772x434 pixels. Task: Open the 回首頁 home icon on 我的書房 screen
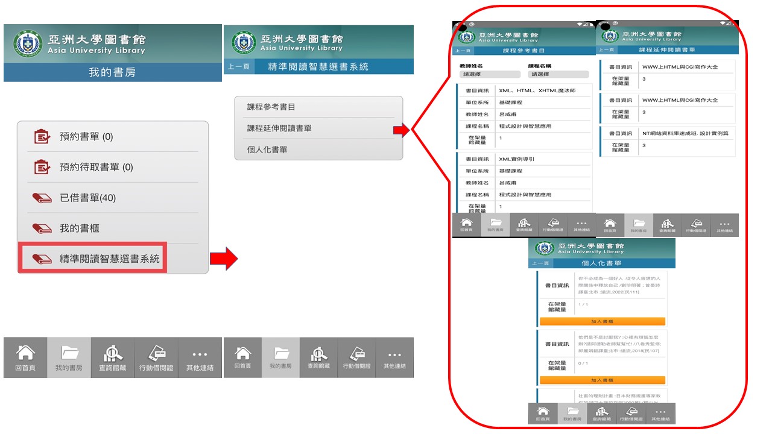pyautogui.click(x=25, y=357)
